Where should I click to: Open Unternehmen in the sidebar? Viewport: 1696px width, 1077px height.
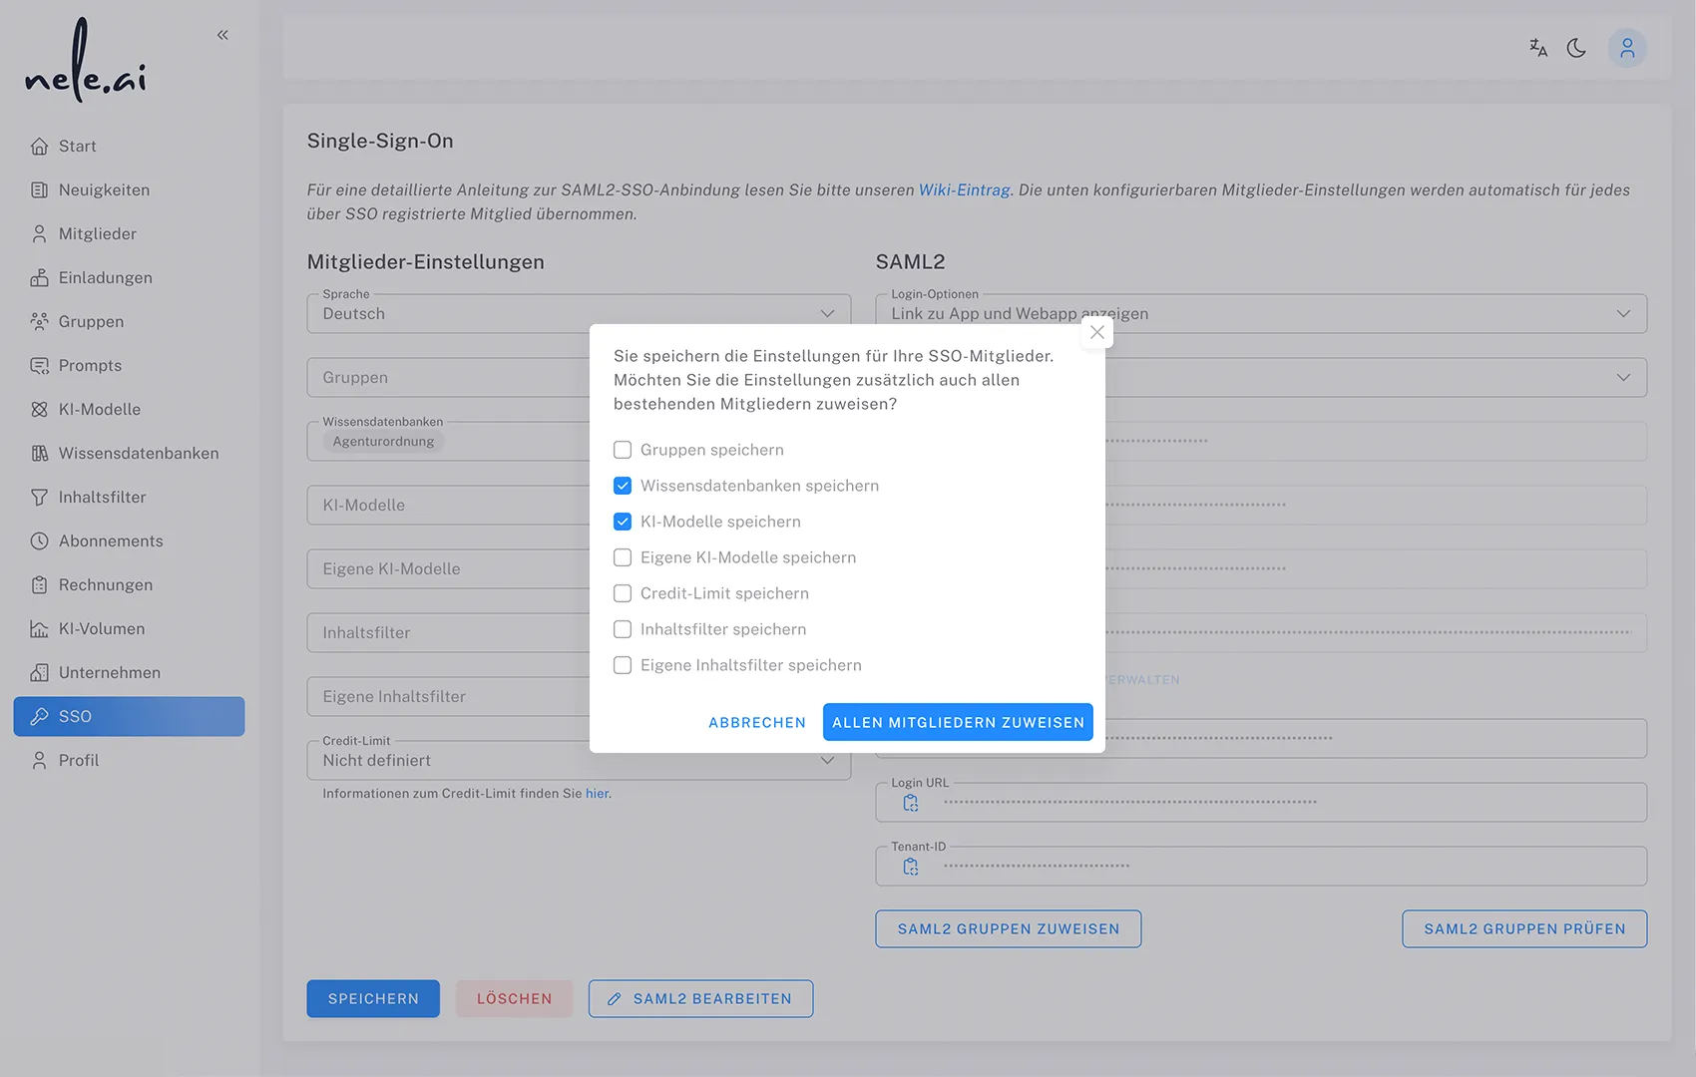129,673
